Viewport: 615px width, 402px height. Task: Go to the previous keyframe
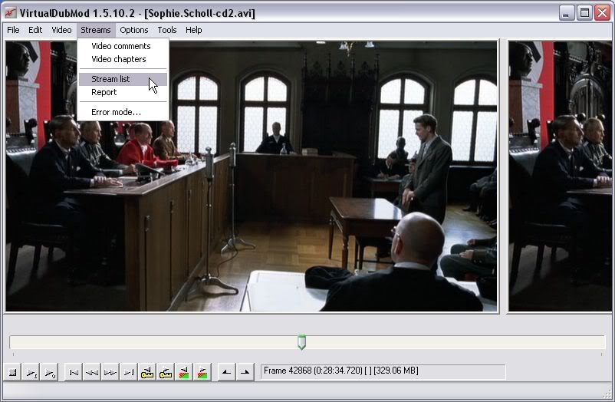(x=147, y=372)
